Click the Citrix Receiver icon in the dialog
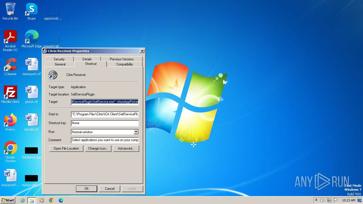The height and width of the screenshot is (204, 363). tap(53, 75)
